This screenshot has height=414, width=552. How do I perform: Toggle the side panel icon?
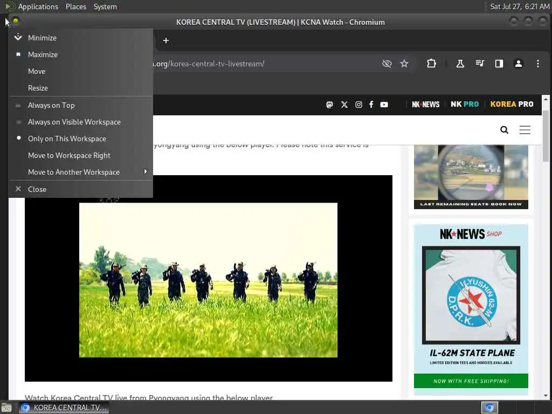(x=499, y=64)
